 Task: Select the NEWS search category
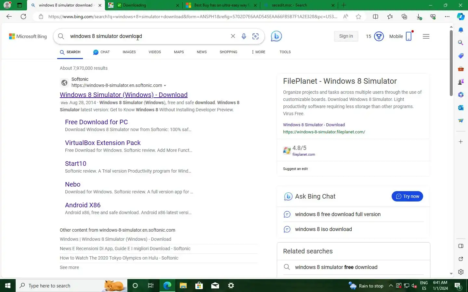(201, 52)
